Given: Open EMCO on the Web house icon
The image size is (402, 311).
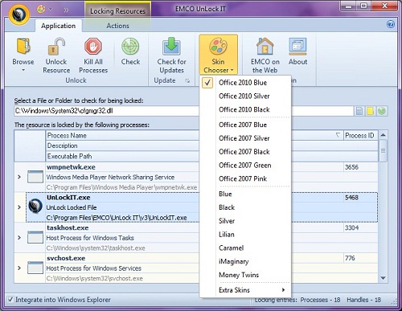Looking at the screenshot, I should (265, 46).
